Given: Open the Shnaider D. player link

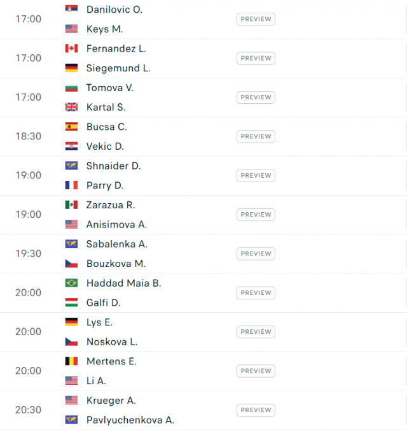Looking at the screenshot, I should (x=114, y=166).
